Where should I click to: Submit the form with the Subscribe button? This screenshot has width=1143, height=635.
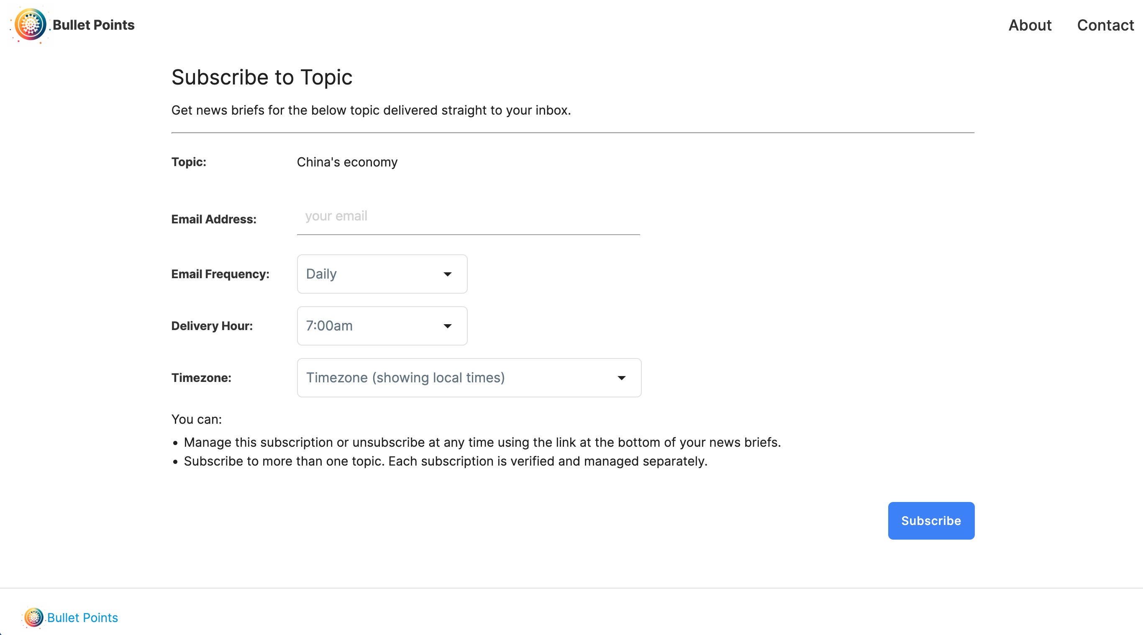point(931,520)
